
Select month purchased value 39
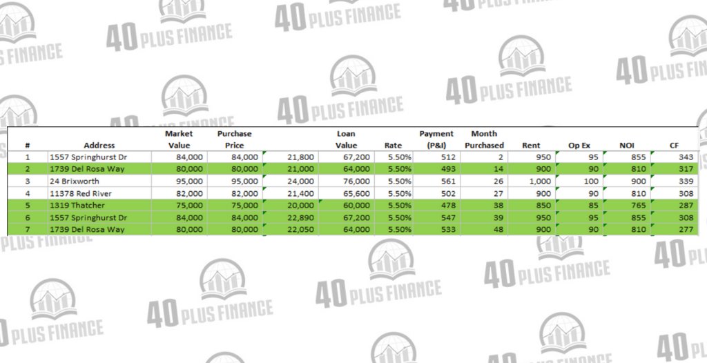(x=484, y=217)
